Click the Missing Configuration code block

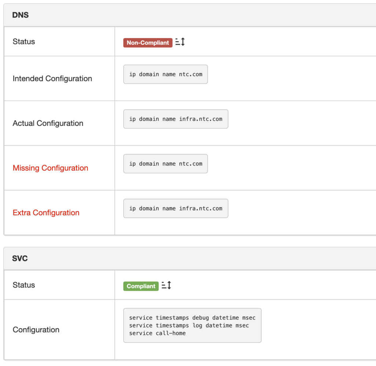click(x=166, y=164)
